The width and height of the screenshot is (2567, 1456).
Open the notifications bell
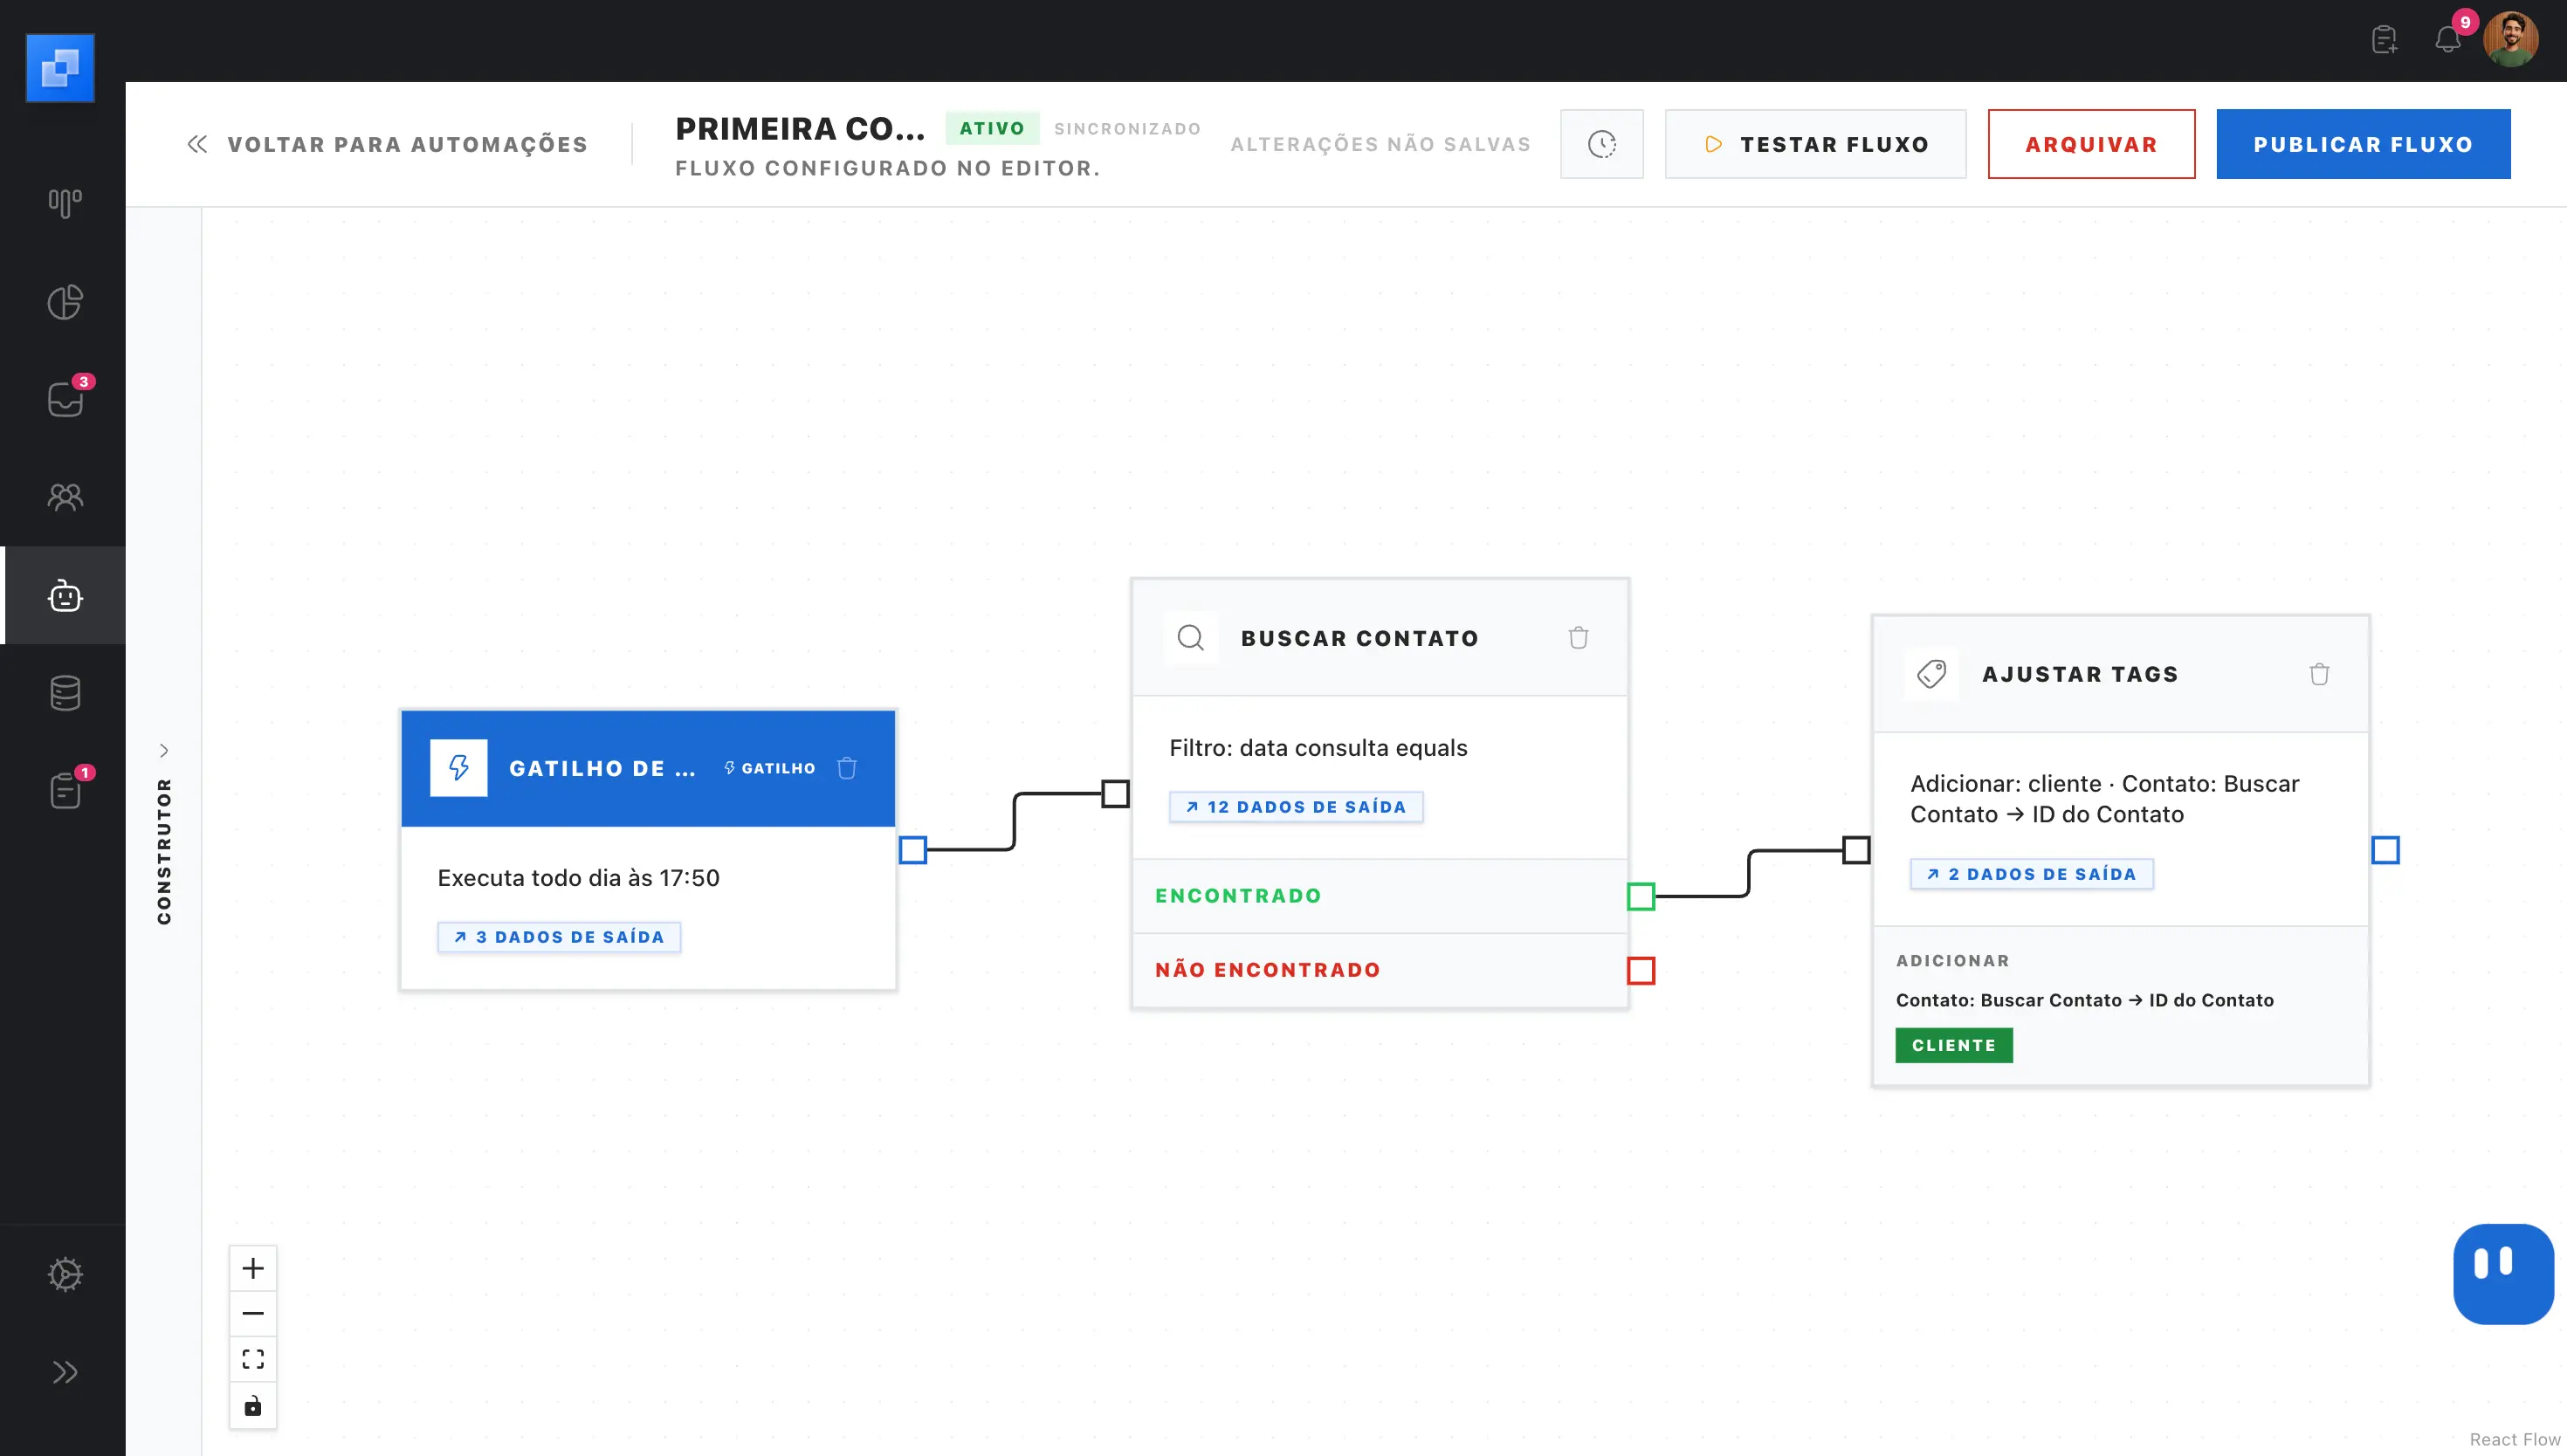click(2447, 40)
